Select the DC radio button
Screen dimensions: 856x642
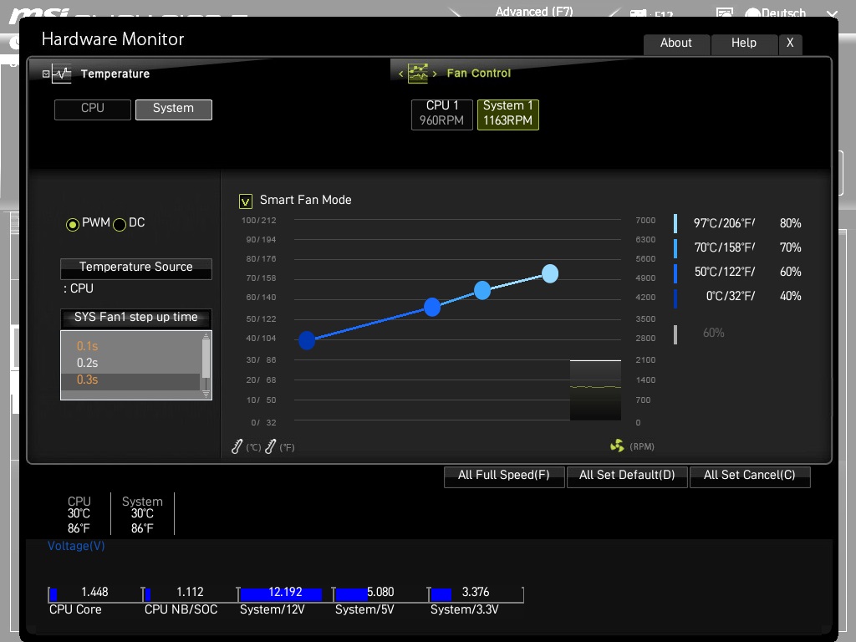pos(120,224)
